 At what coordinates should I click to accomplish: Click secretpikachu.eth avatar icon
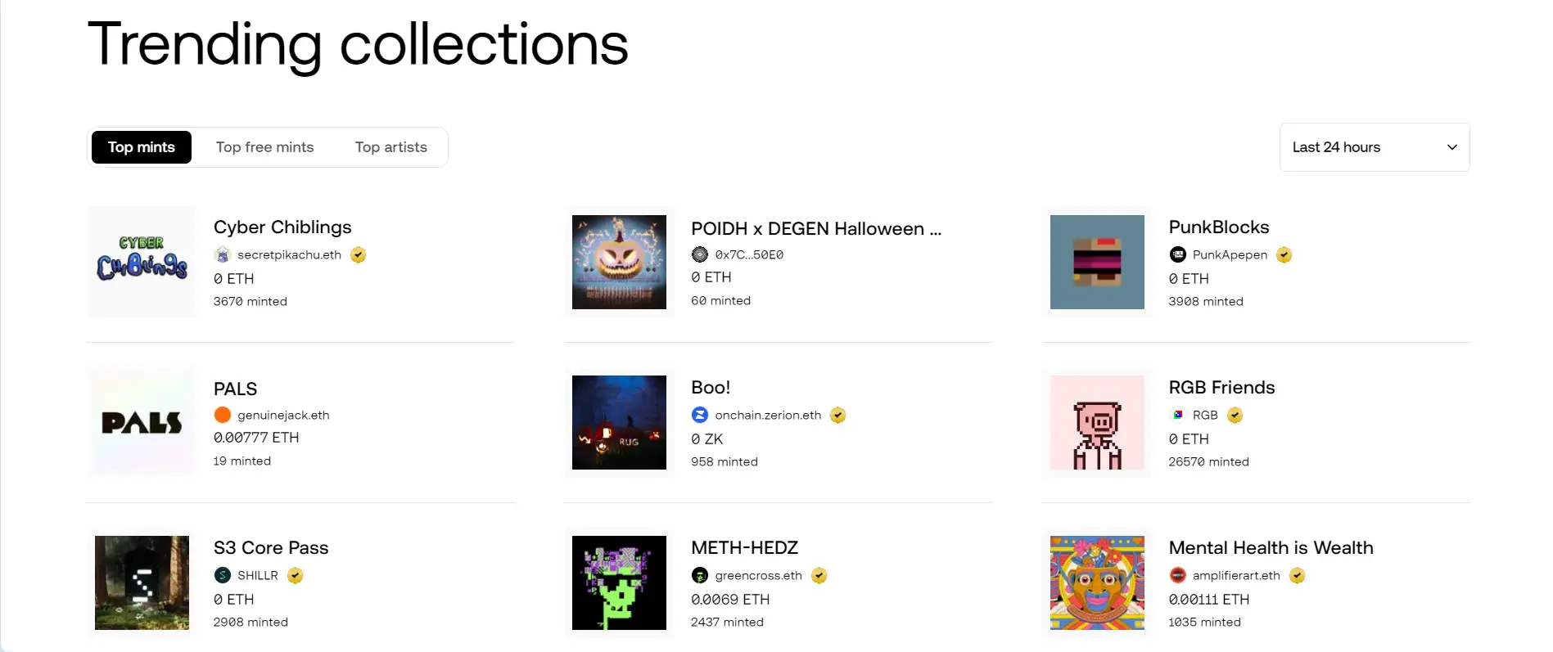222,255
